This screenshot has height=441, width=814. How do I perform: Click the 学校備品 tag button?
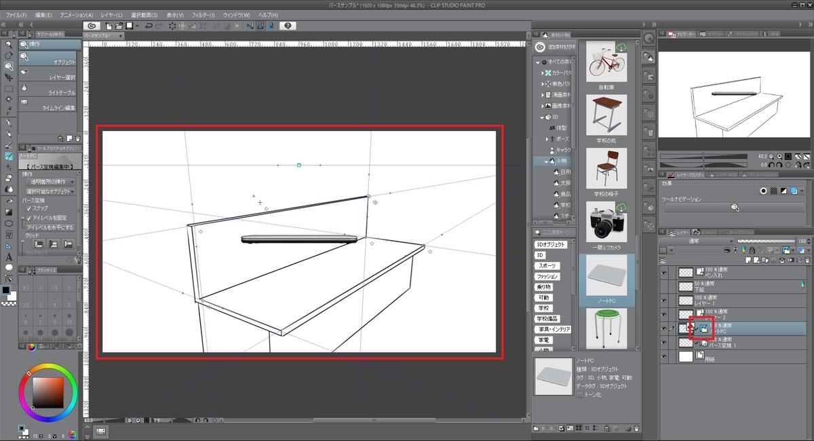click(x=547, y=319)
